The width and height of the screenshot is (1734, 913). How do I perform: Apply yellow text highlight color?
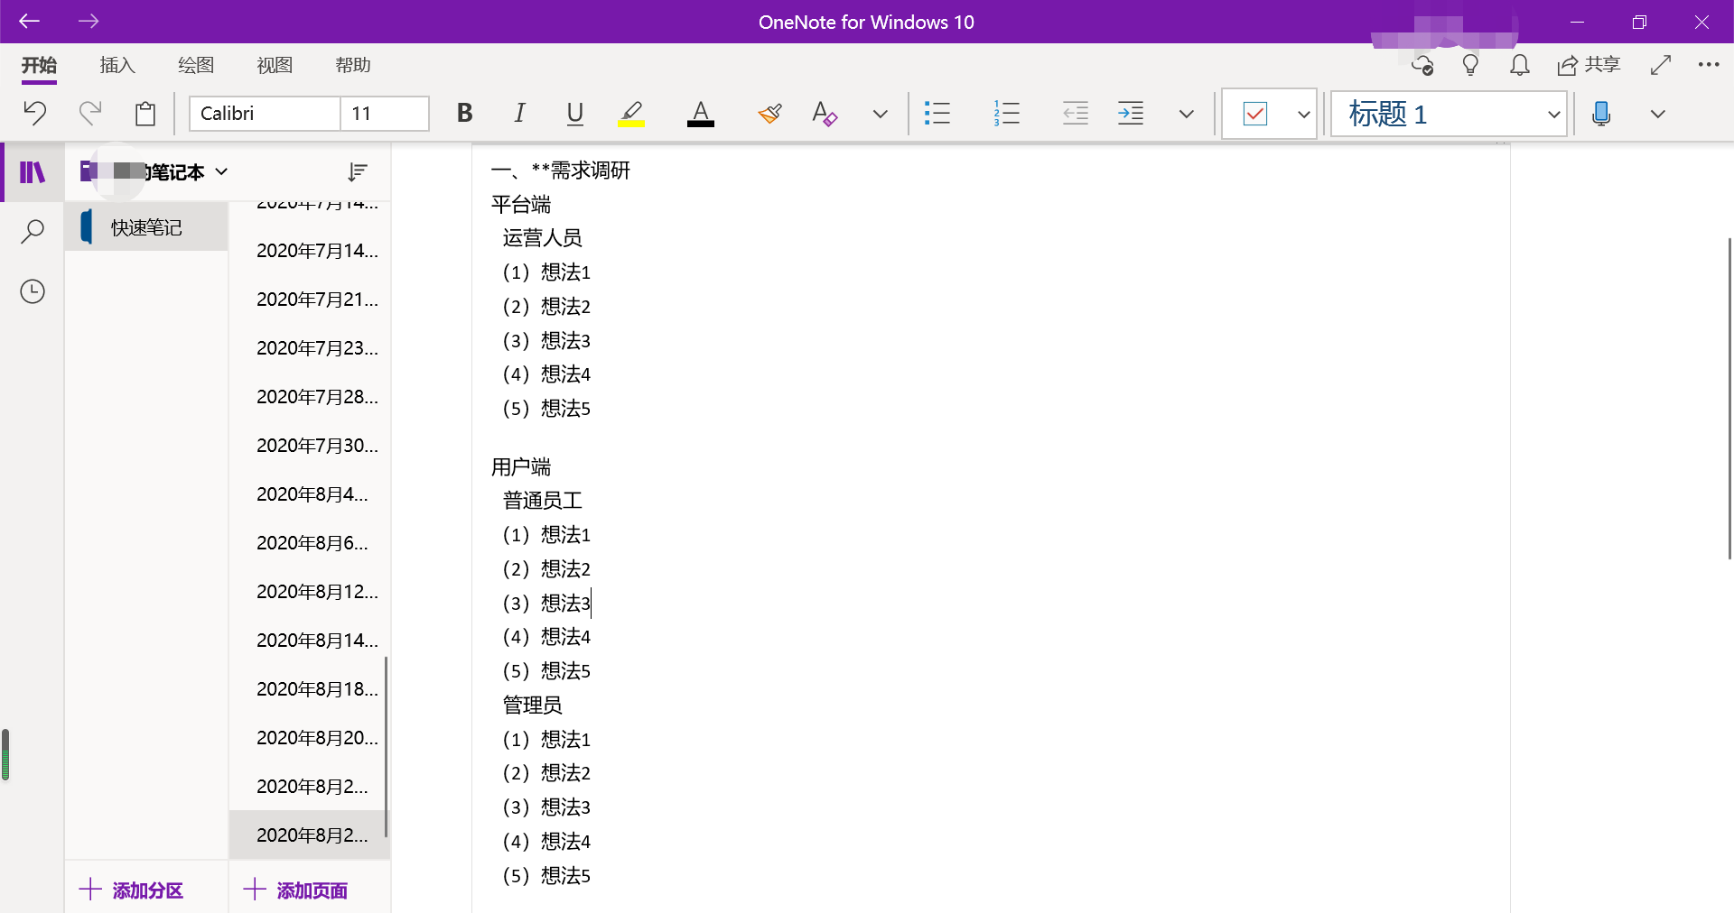pyautogui.click(x=630, y=113)
